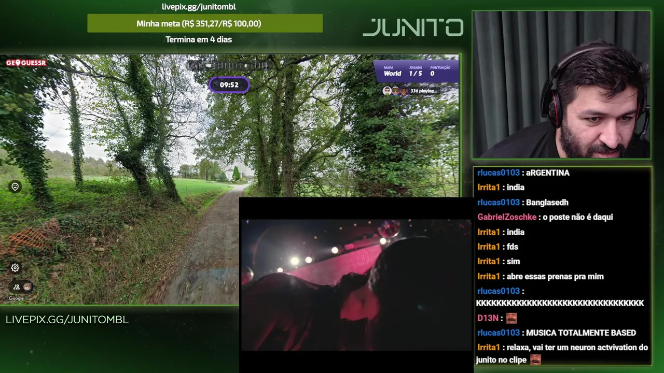Click username D13N in chat
This screenshot has height=373, width=664.
pyautogui.click(x=488, y=318)
